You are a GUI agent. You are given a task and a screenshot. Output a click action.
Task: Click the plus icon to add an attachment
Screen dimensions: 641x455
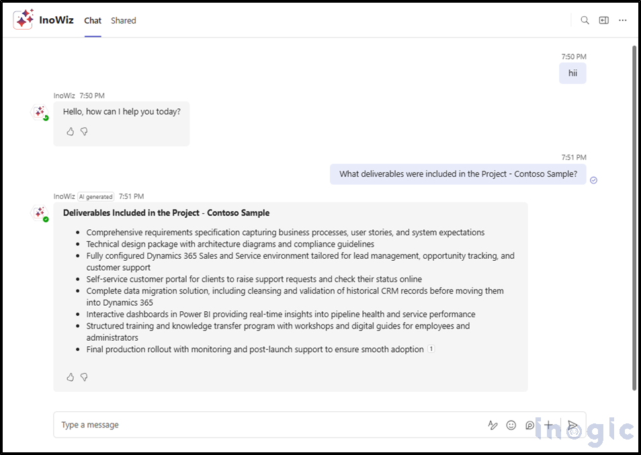click(x=548, y=425)
